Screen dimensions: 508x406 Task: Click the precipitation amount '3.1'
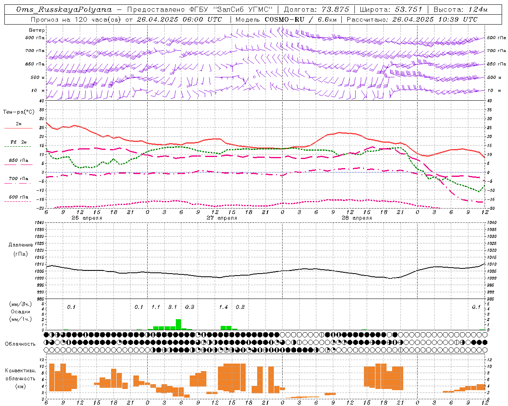pos(172,307)
